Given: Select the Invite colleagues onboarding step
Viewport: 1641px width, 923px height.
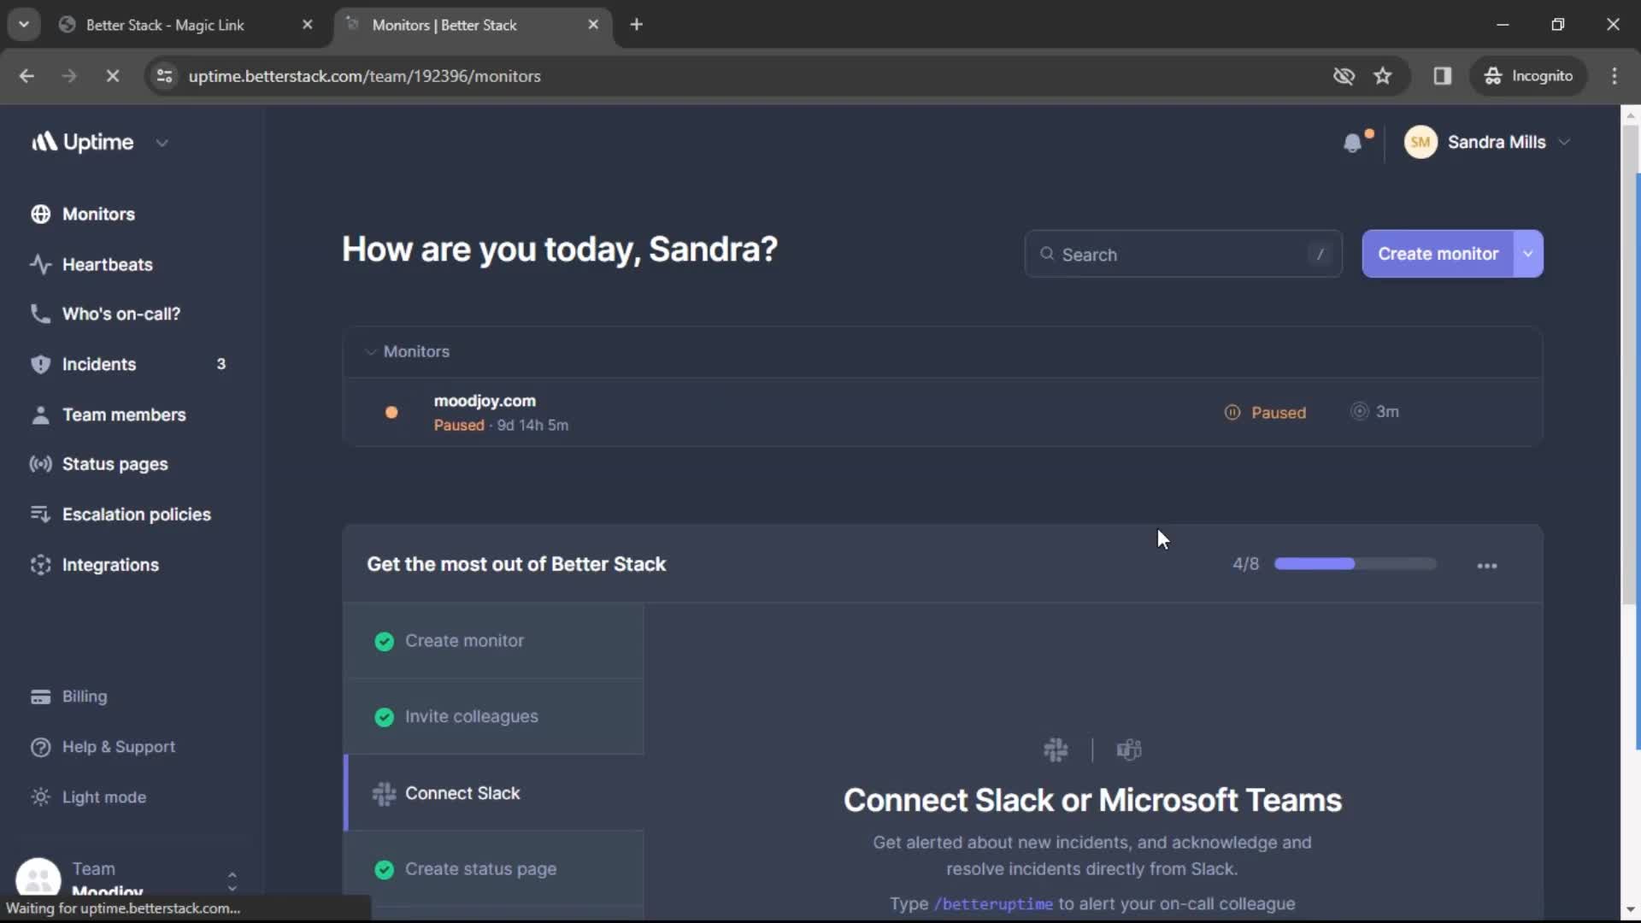Looking at the screenshot, I should coord(494,717).
